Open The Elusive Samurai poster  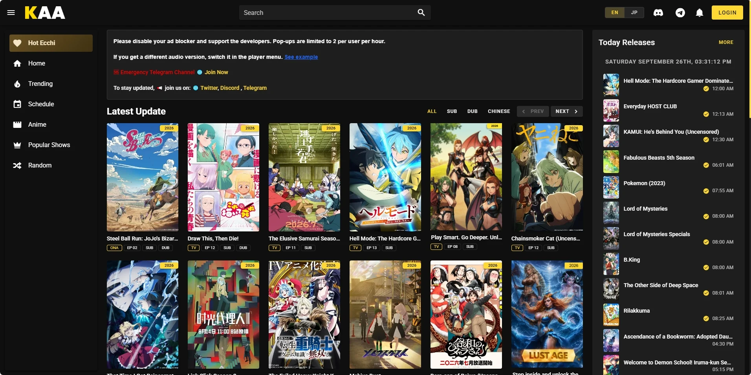[304, 177]
